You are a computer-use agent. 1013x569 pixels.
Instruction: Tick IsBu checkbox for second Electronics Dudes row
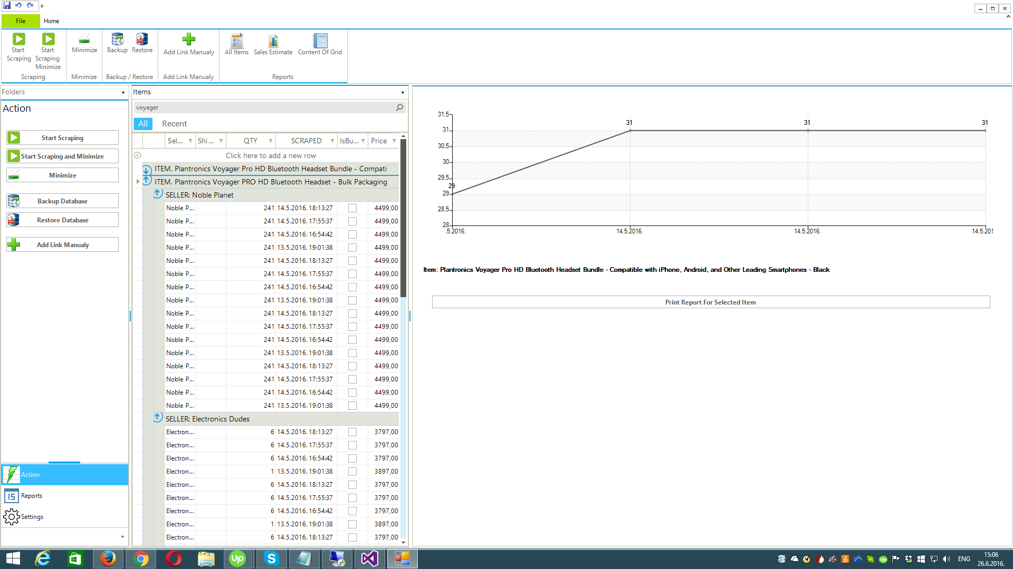tap(352, 445)
